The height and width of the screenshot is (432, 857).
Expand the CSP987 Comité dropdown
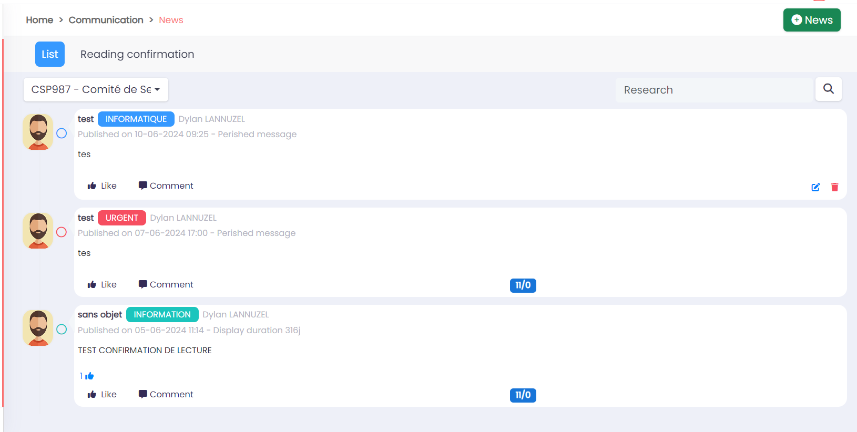pos(96,89)
